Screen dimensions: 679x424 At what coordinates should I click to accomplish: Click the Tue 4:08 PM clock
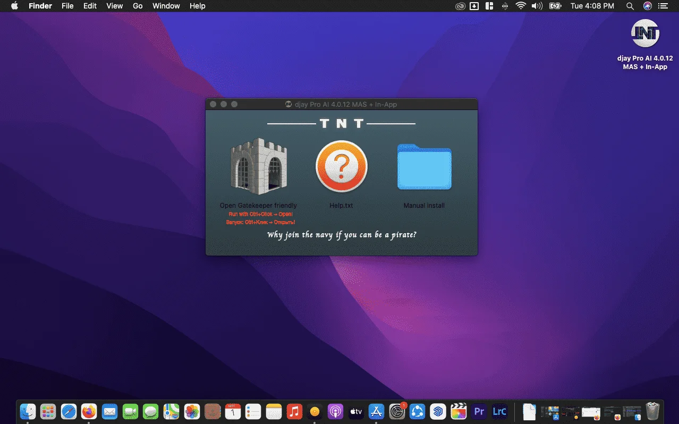pyautogui.click(x=592, y=6)
